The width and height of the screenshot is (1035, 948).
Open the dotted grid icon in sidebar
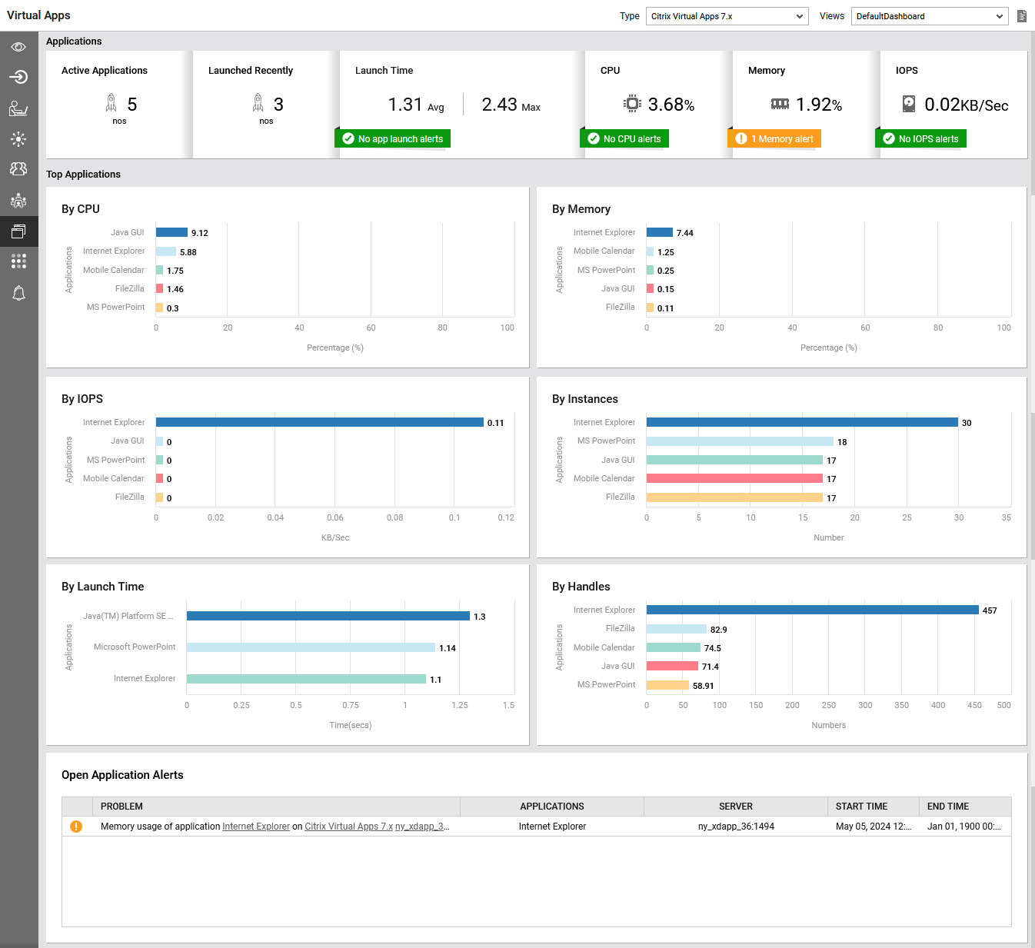coord(18,261)
